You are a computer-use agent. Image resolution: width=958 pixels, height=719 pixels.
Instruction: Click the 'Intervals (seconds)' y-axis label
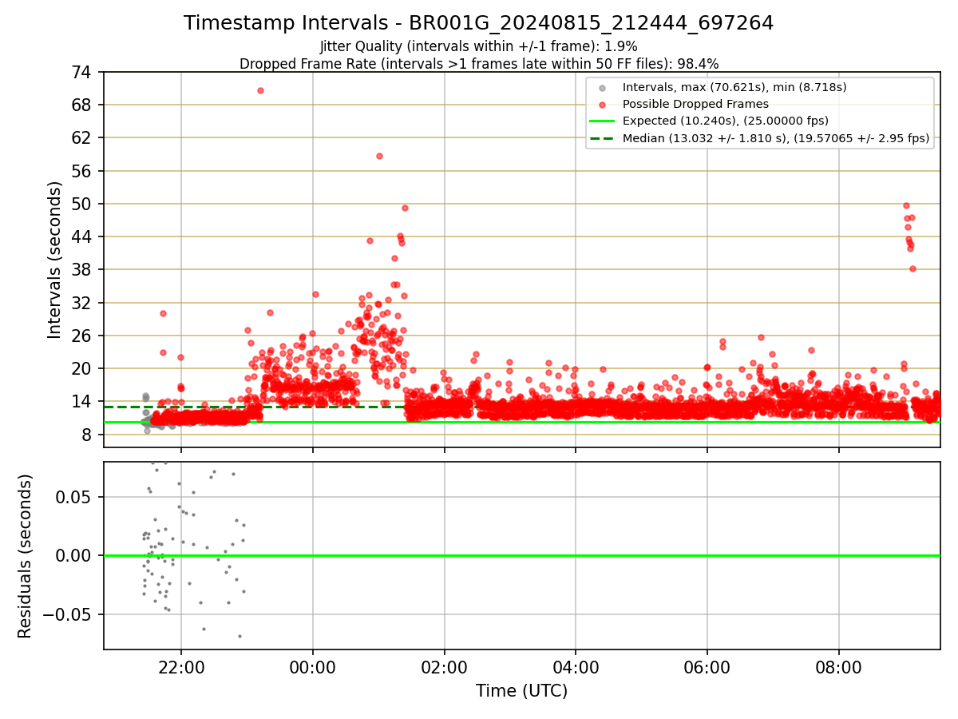pos(54,260)
